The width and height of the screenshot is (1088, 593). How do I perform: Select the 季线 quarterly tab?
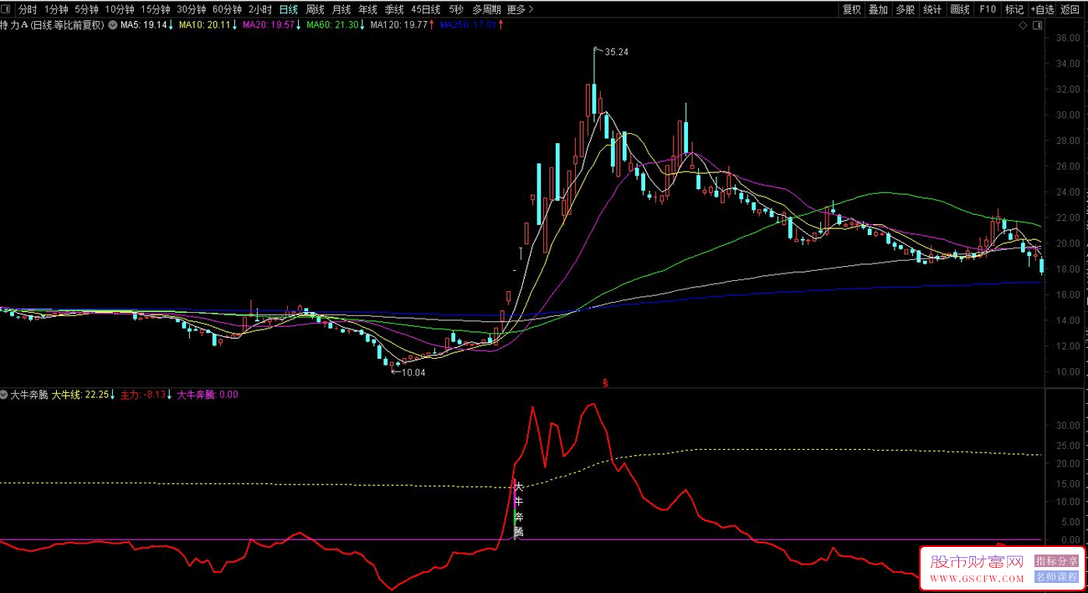394,10
